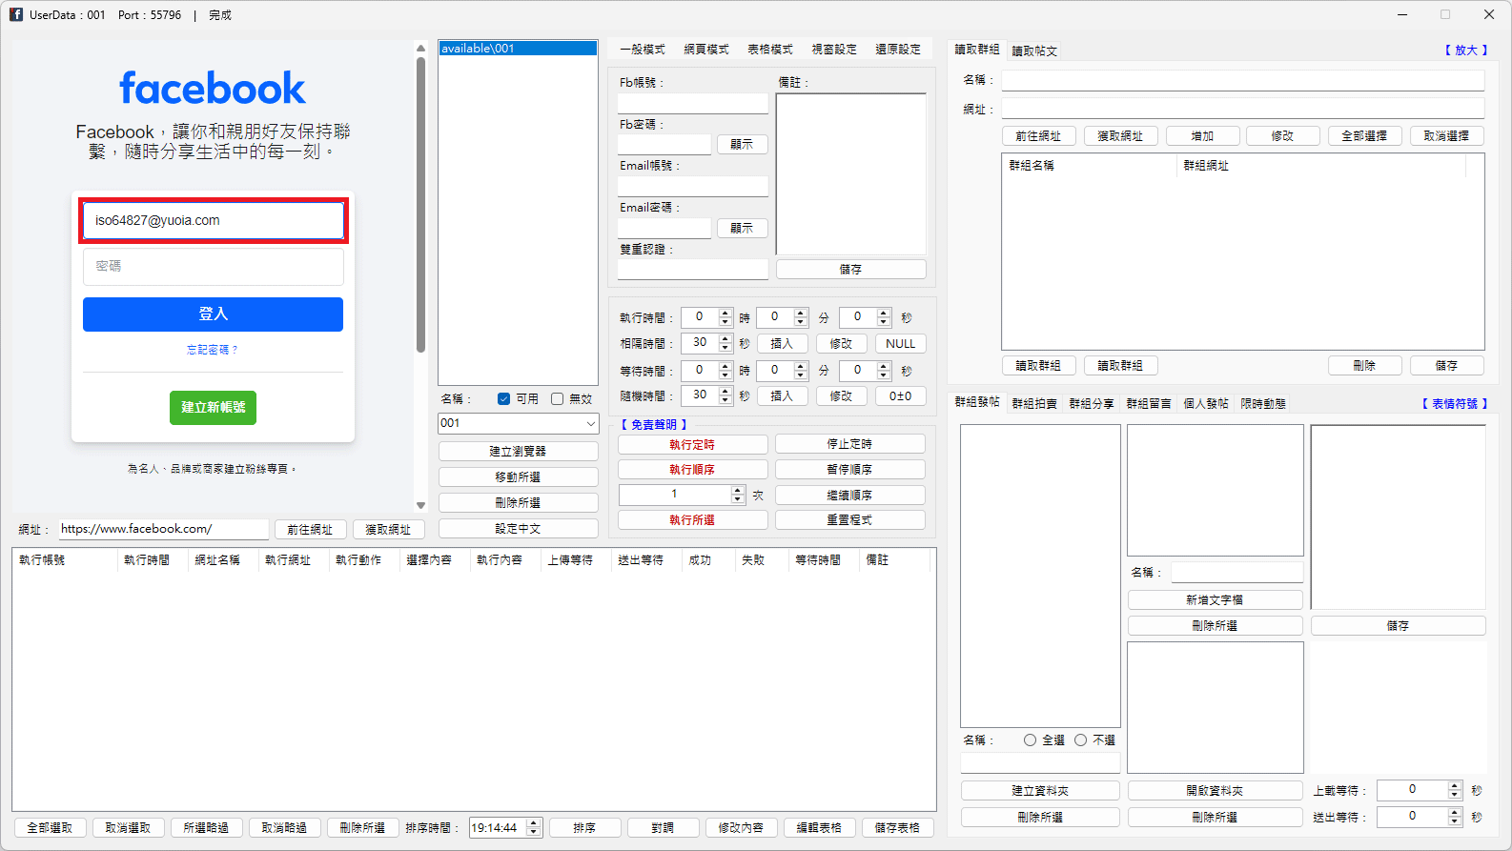
Task: Toggle the 可用 checkbox
Action: point(503,399)
